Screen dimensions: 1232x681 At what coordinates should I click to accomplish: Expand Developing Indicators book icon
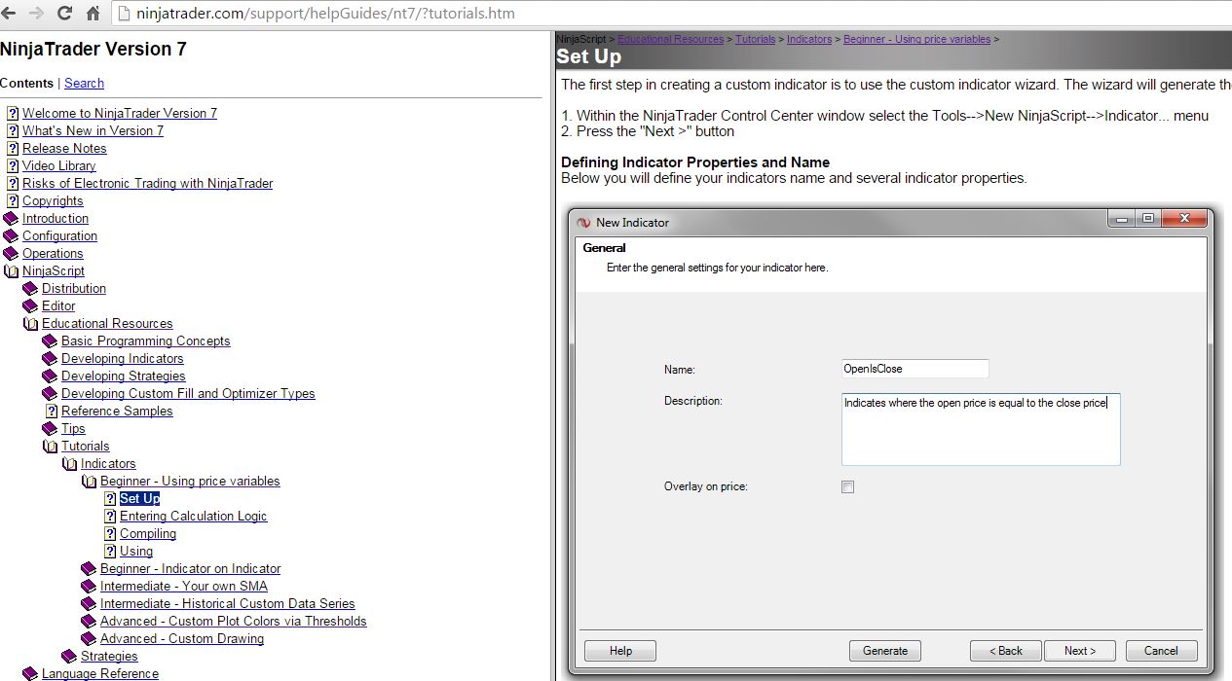pyautogui.click(x=50, y=358)
